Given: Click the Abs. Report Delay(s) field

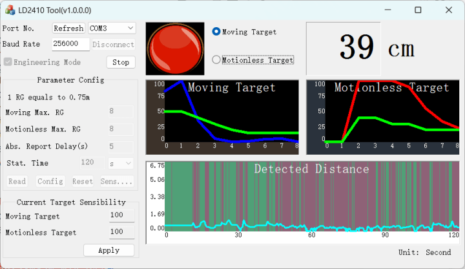Looking at the screenshot, I should pos(121,146).
